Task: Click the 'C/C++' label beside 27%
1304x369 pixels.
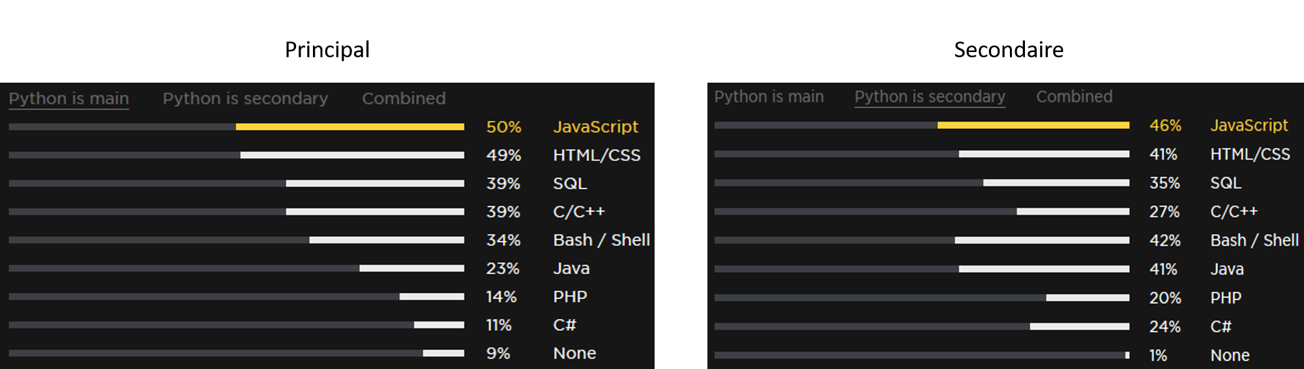Action: 1234,212
